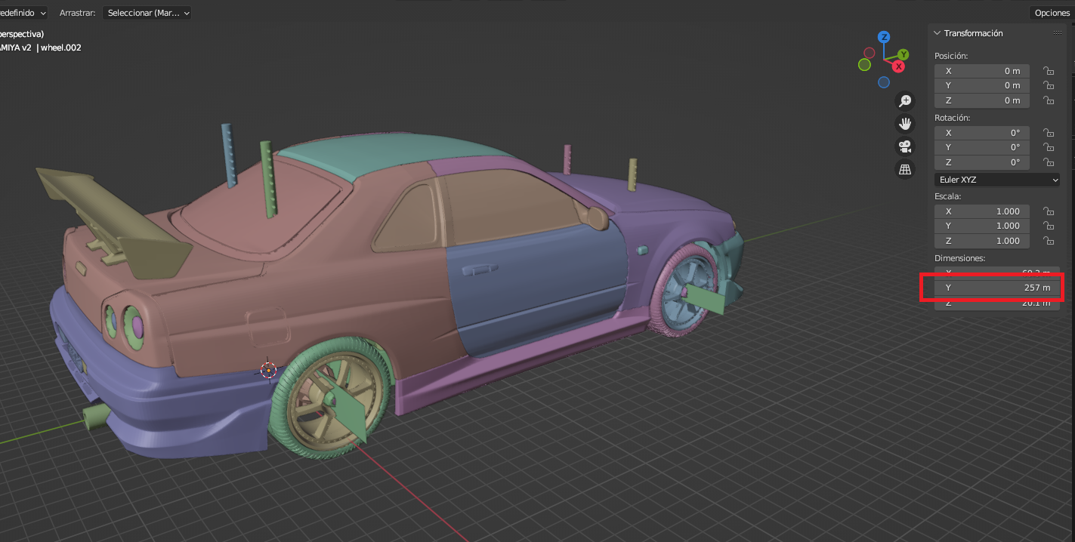
Task: Click the hand pan view icon
Action: [x=905, y=123]
